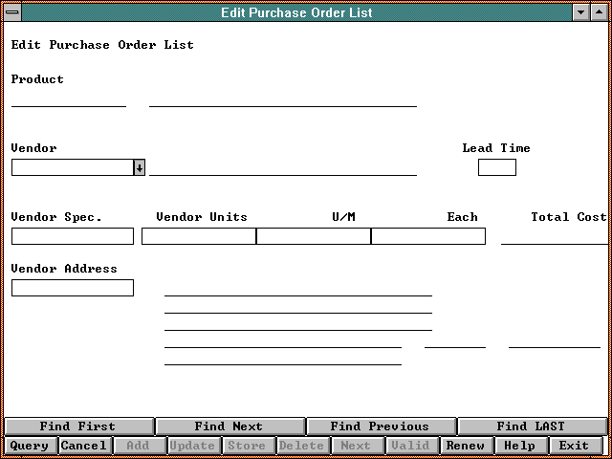Viewport: 612px width, 459px height.
Task: Jump to record with Find LAST
Action: 532,426
